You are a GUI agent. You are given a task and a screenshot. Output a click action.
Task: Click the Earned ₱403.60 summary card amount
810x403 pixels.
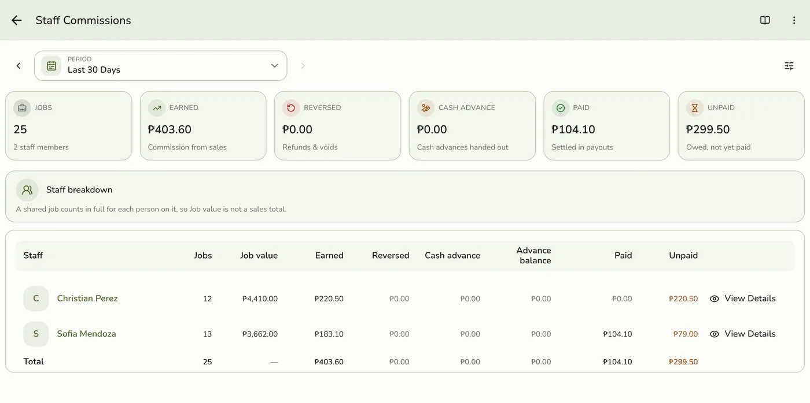[x=170, y=129]
